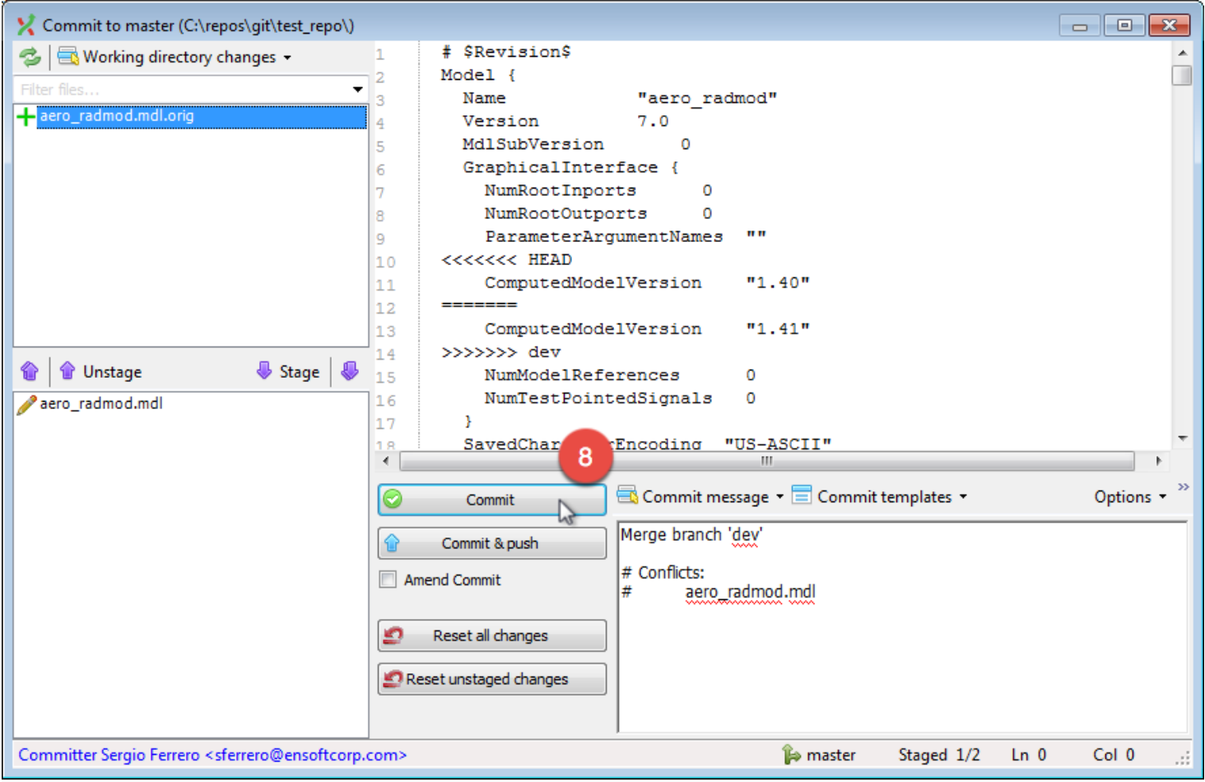Open the Options dropdown menu
The width and height of the screenshot is (1205, 782).
pos(1130,496)
